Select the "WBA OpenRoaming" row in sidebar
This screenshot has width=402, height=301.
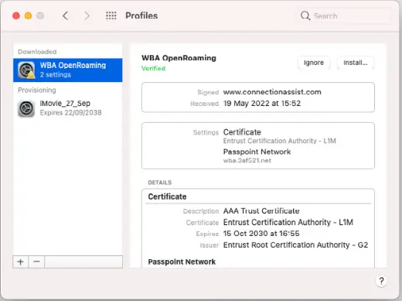(x=68, y=70)
